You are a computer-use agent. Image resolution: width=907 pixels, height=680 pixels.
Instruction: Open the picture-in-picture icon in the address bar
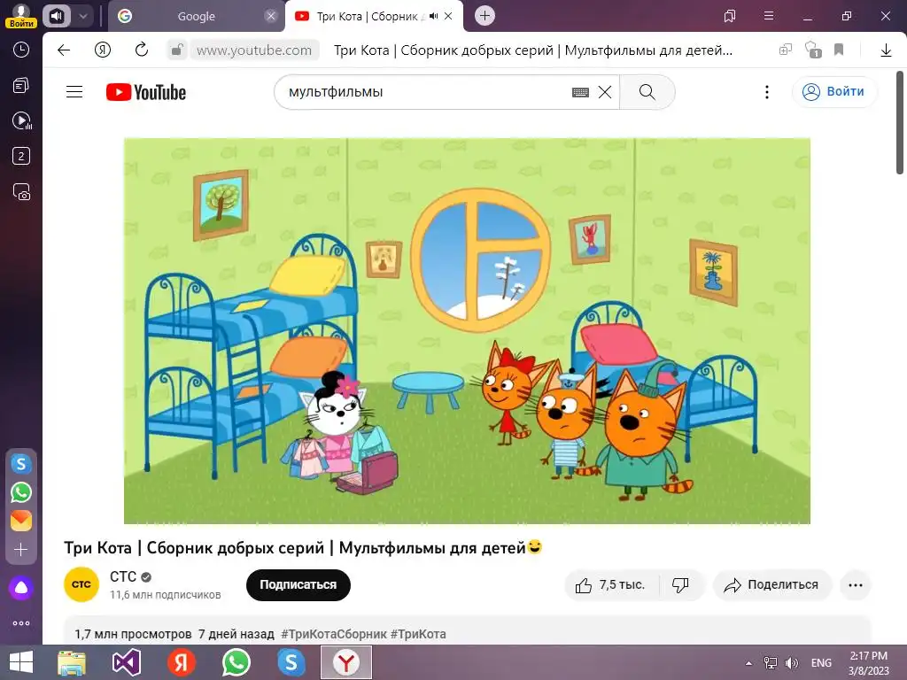[x=785, y=50]
